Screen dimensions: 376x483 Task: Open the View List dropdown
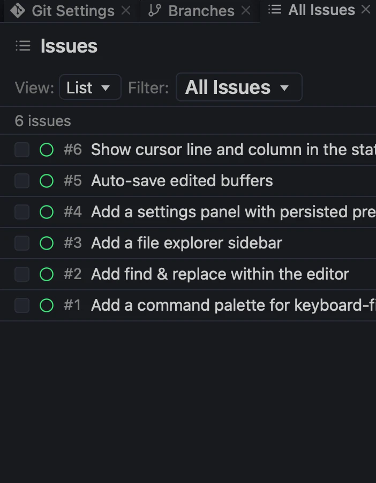pyautogui.click(x=90, y=87)
